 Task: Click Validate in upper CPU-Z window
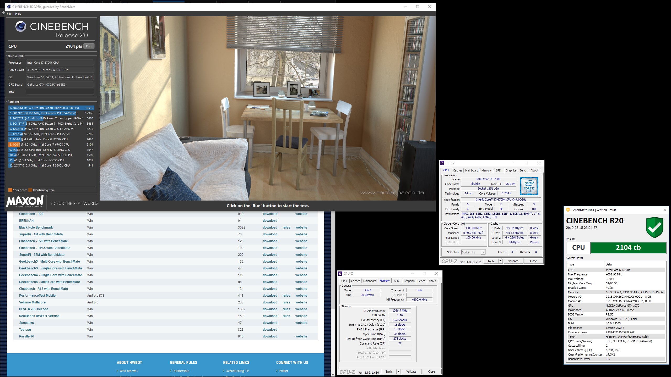point(513,261)
